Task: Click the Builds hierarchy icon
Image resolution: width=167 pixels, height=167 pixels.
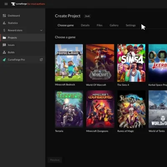Action: tap(4, 52)
